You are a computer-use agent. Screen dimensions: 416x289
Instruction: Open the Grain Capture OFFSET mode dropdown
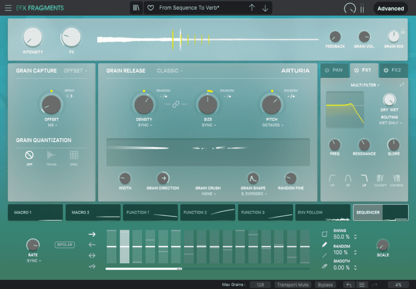pyautogui.click(x=76, y=71)
